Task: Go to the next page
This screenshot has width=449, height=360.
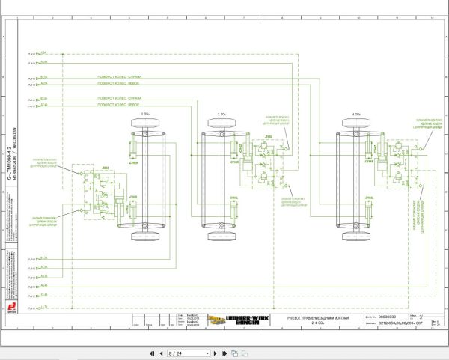Action: pos(216,353)
